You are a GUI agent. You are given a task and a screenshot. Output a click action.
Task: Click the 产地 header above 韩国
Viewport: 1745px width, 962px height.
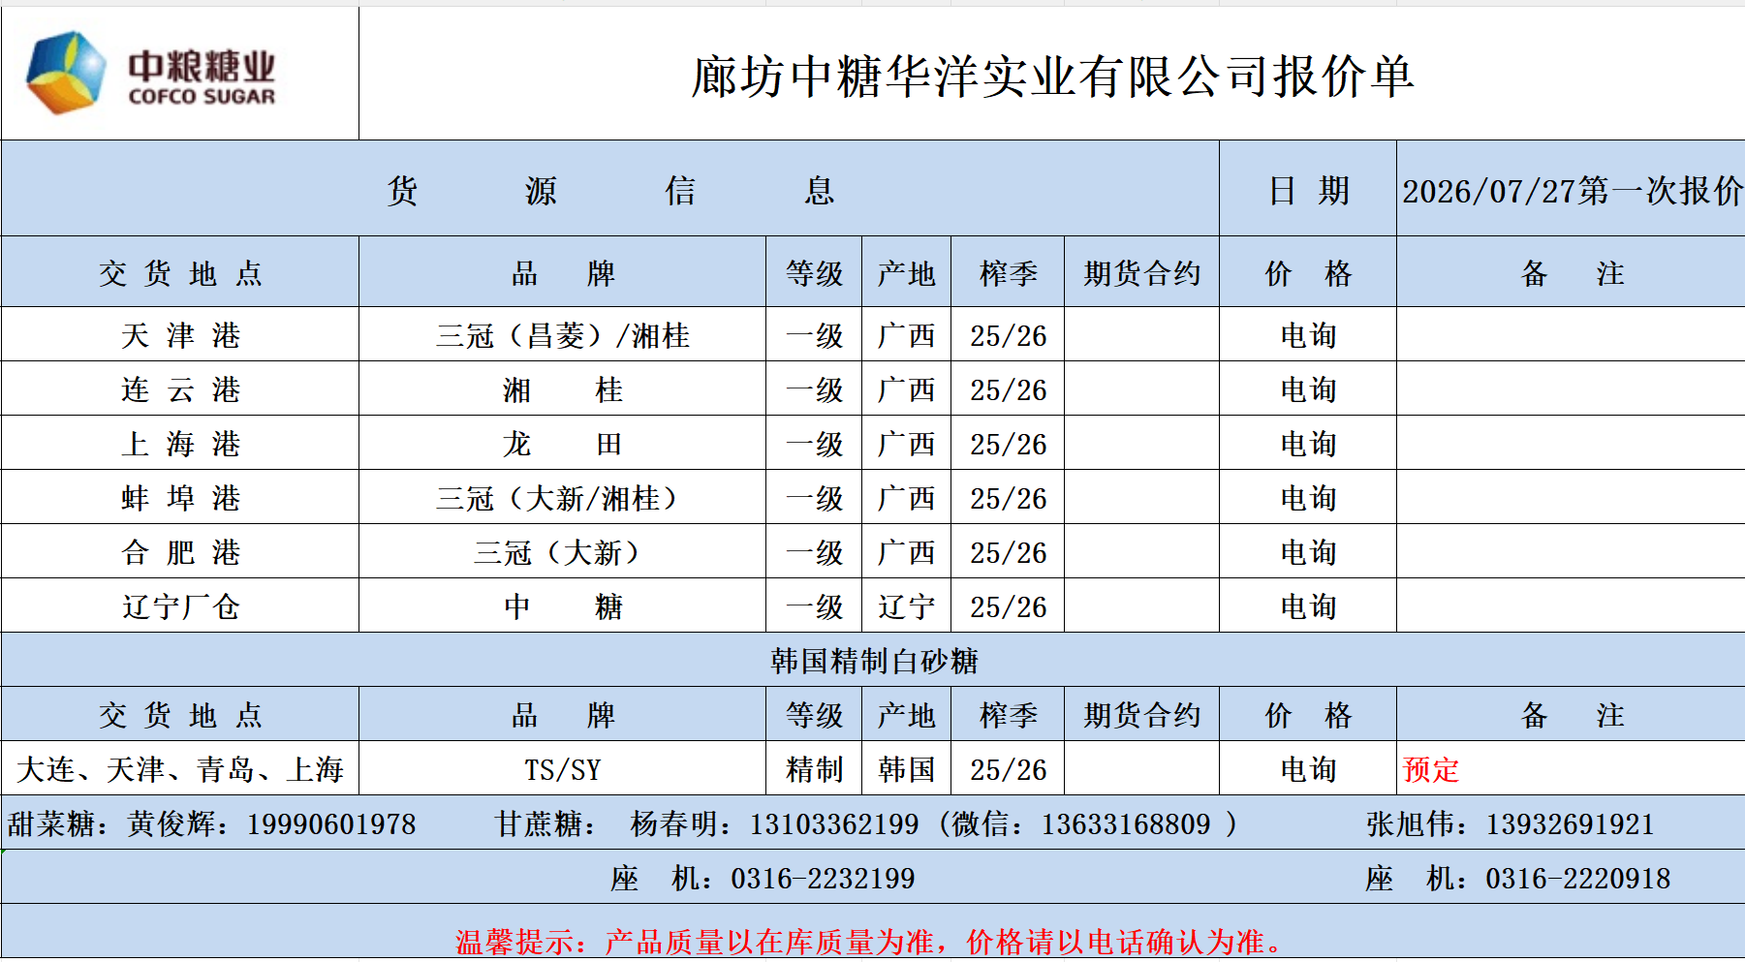907,715
